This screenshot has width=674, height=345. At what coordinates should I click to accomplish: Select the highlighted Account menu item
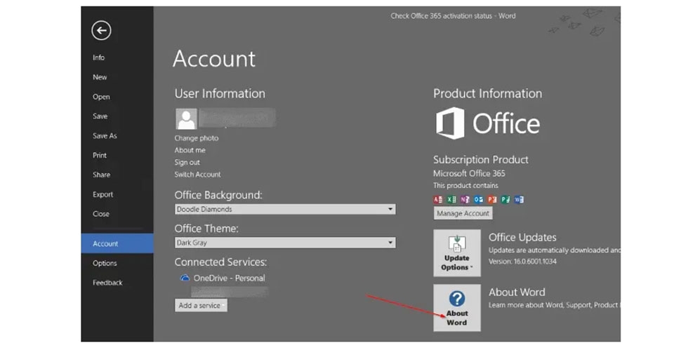point(117,244)
